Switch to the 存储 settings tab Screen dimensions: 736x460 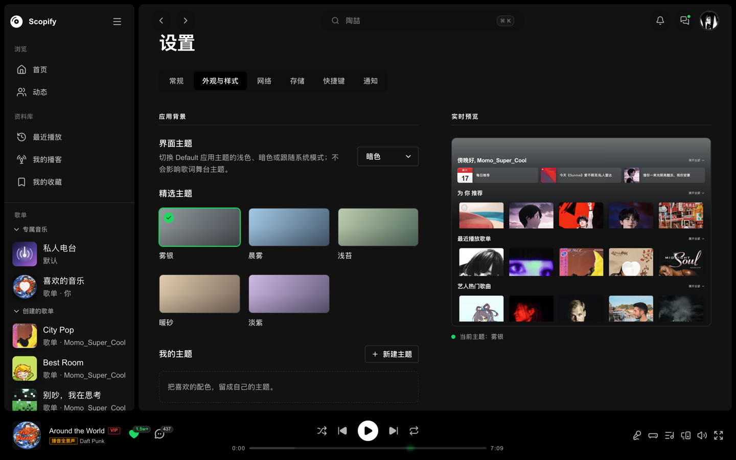297,81
